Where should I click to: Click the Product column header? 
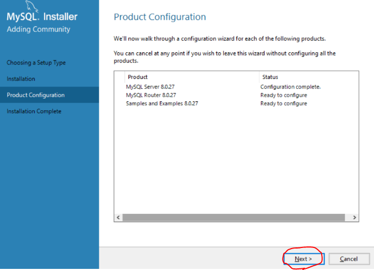[x=192, y=77]
